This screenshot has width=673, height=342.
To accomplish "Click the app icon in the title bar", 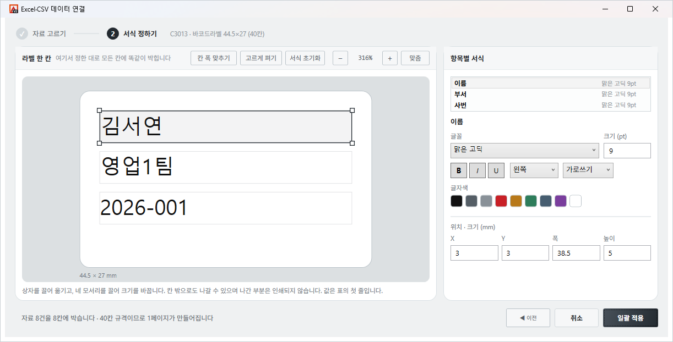I will point(14,9).
